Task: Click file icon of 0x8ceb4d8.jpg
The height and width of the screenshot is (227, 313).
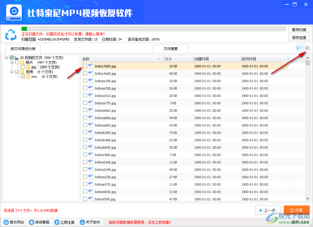Action: pyautogui.click(x=91, y=140)
